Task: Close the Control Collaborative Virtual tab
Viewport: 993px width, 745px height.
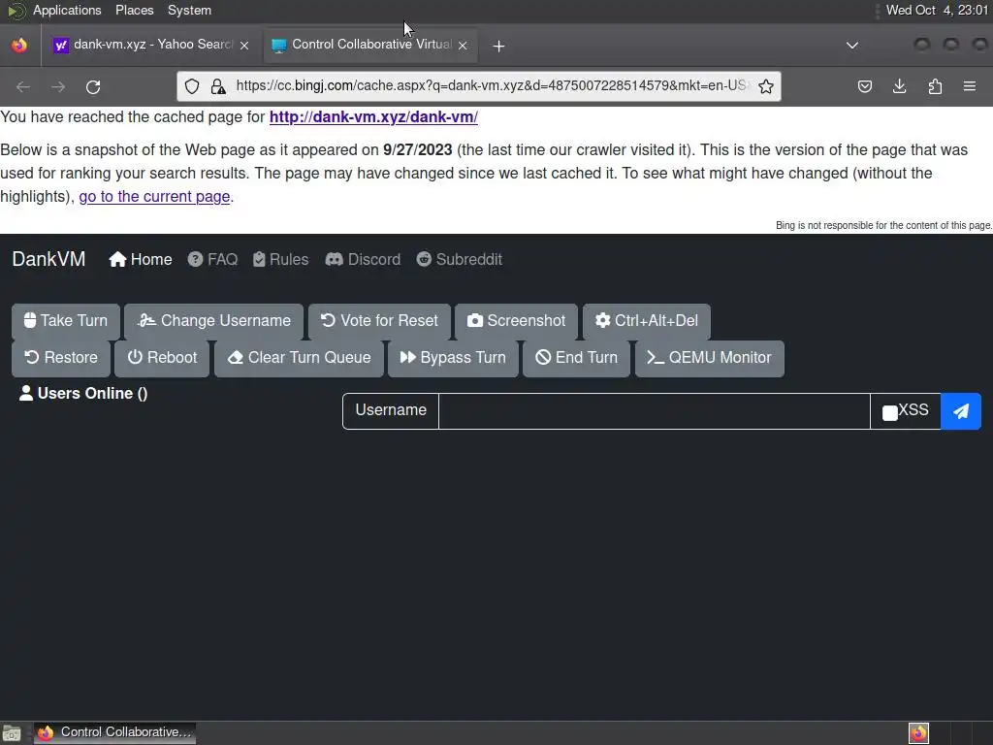Action: (x=463, y=46)
